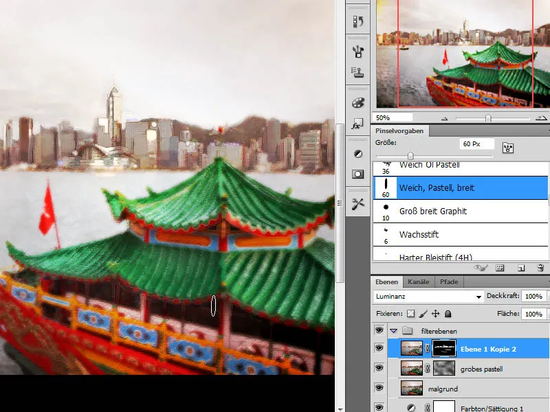
Task: Click mask link icon on grobes pastell
Action: coord(427,369)
